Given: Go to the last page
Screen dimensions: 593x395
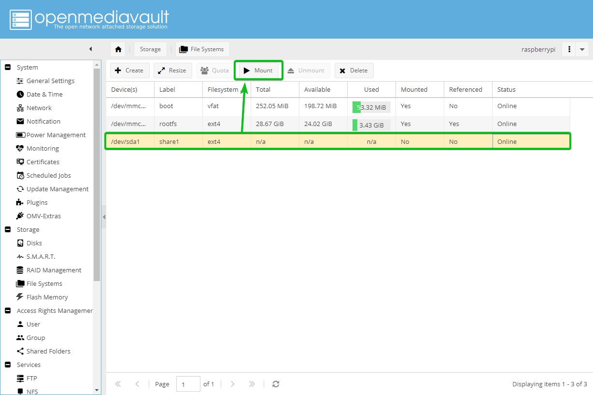Looking at the screenshot, I should (x=252, y=384).
